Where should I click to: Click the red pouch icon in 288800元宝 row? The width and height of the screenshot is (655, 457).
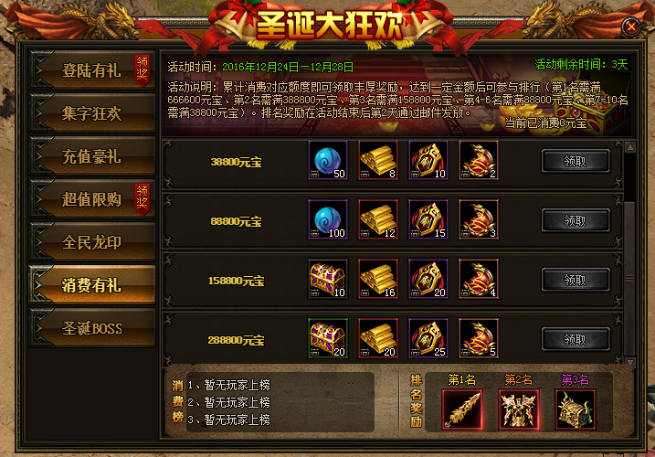479,339
